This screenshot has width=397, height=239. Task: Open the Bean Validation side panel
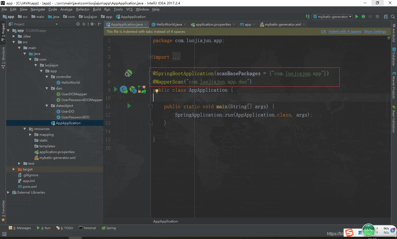pyautogui.click(x=394, y=119)
